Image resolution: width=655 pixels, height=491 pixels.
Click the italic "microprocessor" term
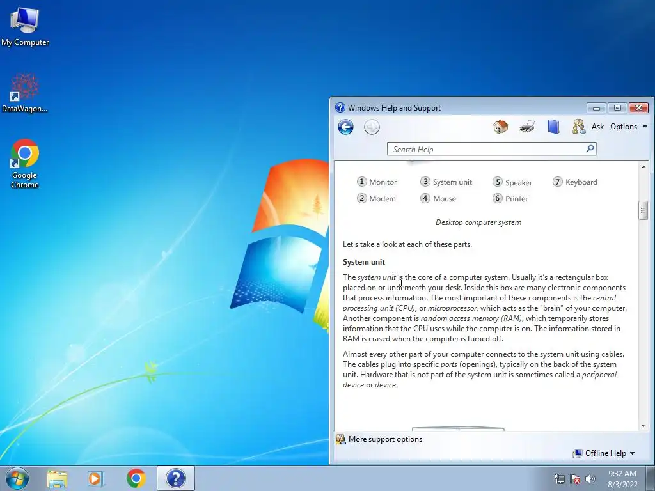pyautogui.click(x=452, y=308)
